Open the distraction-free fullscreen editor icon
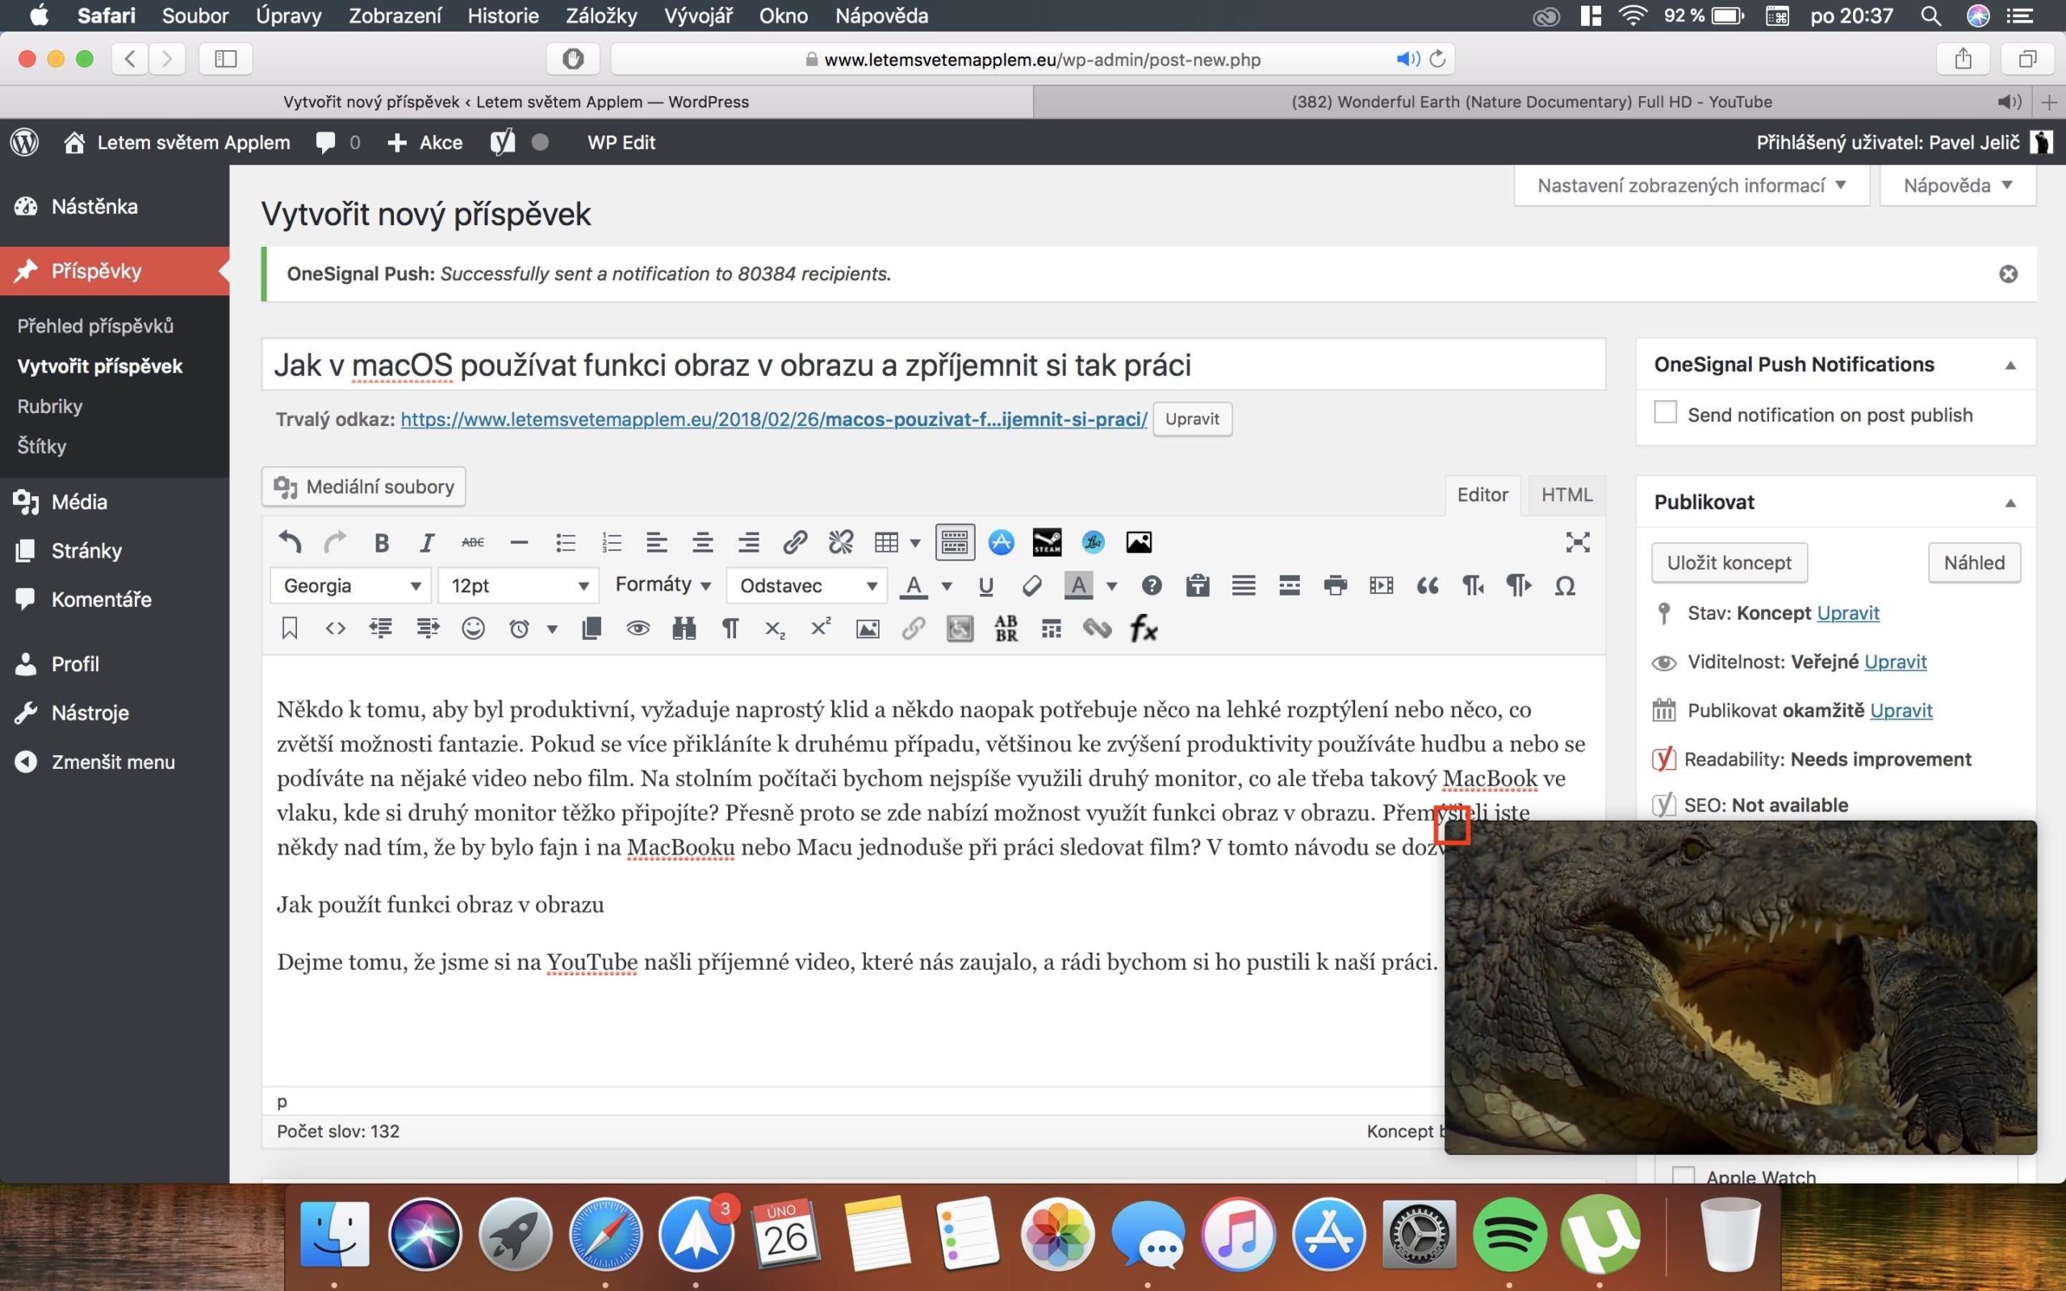Viewport: 2066px width, 1291px height. (x=1577, y=542)
